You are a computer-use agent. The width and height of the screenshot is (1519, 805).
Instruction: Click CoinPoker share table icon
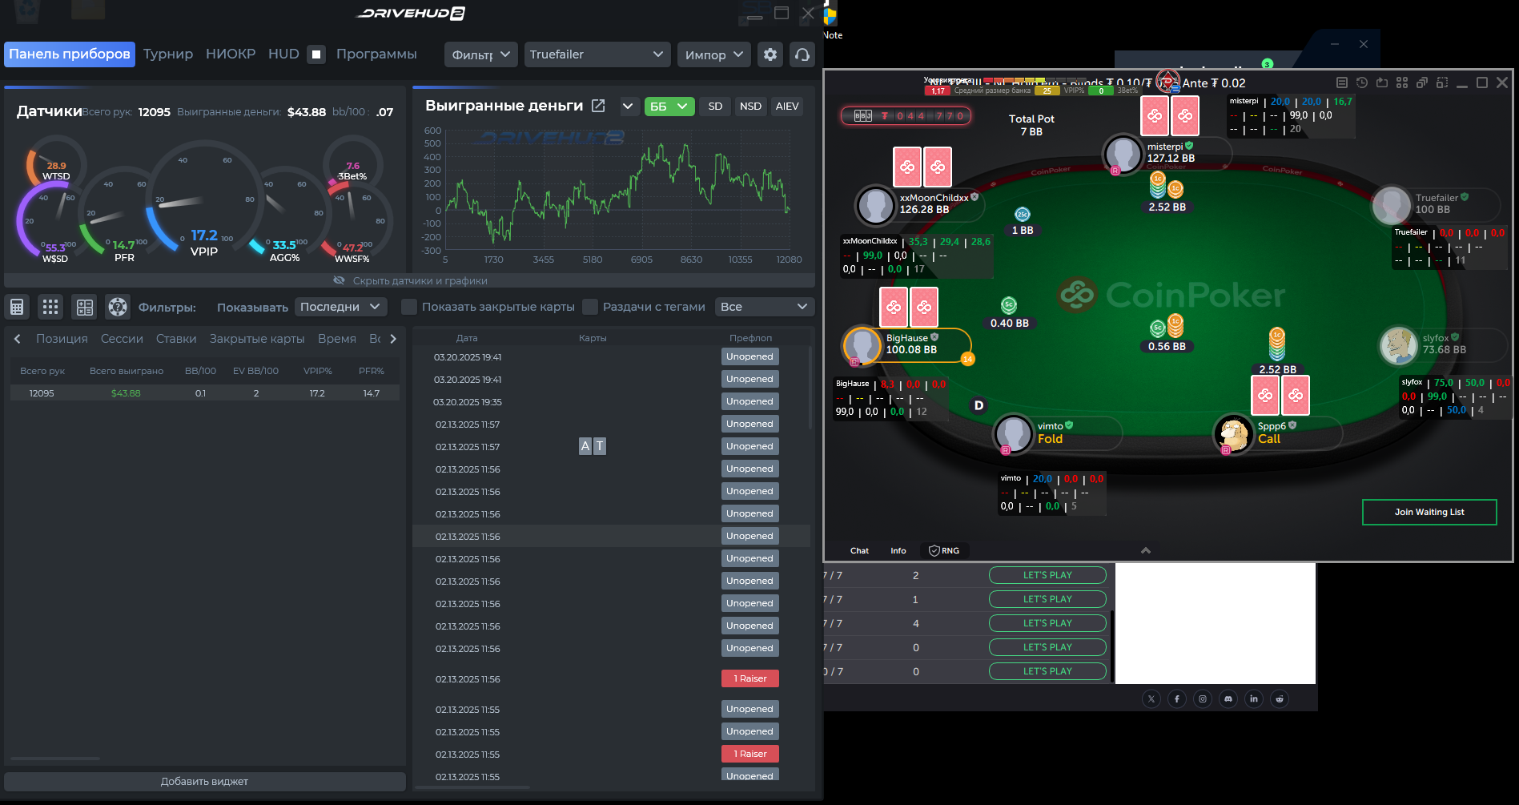click(1382, 83)
